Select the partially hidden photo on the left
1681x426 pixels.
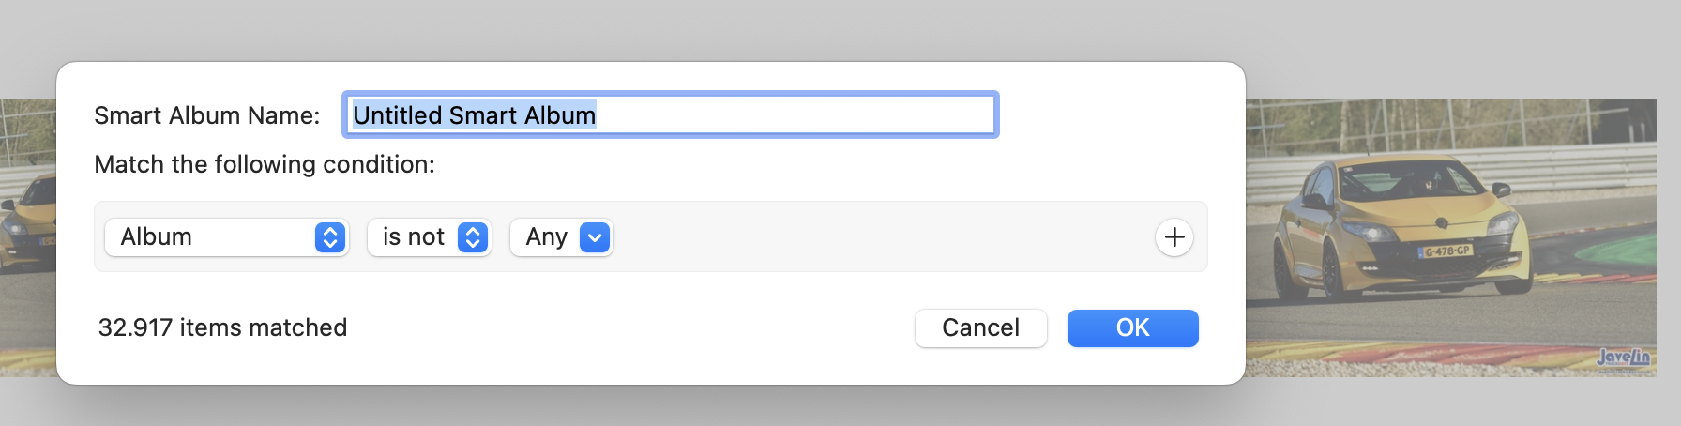click(x=28, y=235)
